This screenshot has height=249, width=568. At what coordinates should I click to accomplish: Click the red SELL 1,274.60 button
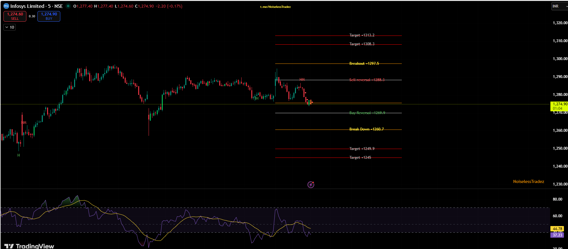(x=15, y=16)
